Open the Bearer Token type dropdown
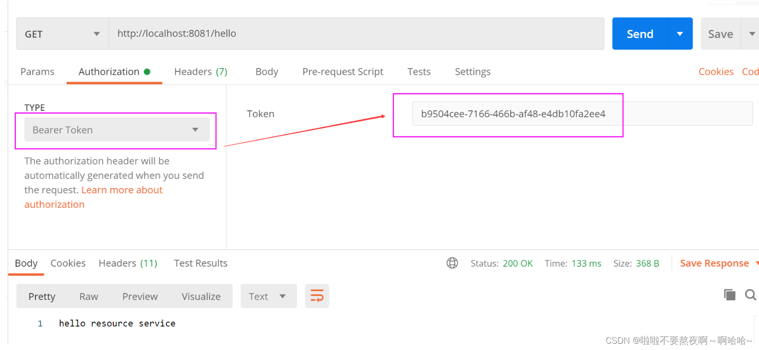Viewport: 759px width, 350px height. (117, 130)
